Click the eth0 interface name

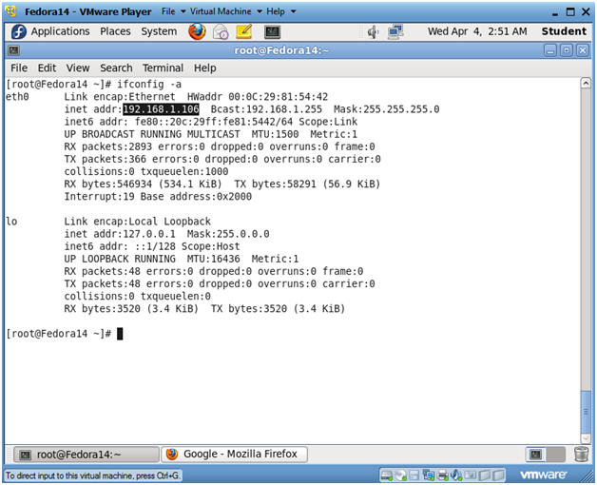[17, 97]
